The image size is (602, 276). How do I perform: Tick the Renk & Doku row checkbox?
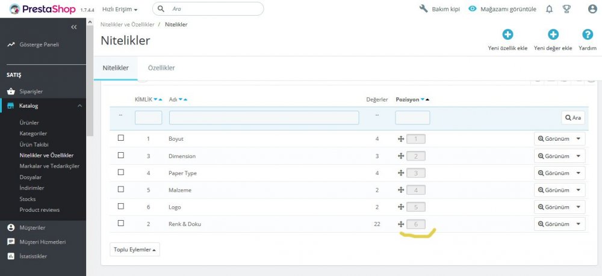coord(120,223)
